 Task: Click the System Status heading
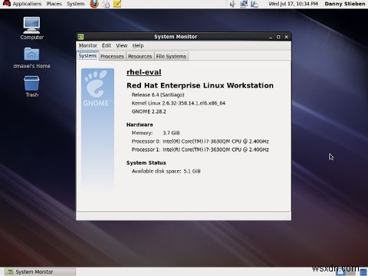click(x=146, y=163)
